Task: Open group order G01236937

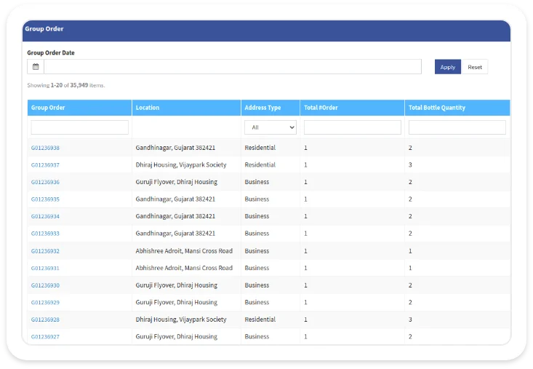Action: (x=45, y=165)
